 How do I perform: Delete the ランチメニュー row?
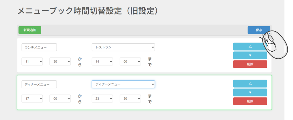point(250,64)
